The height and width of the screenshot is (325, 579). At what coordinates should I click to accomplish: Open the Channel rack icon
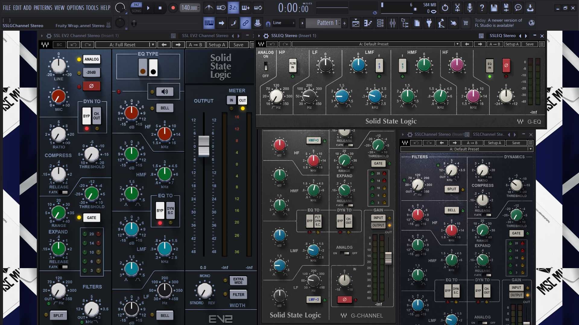[380, 23]
